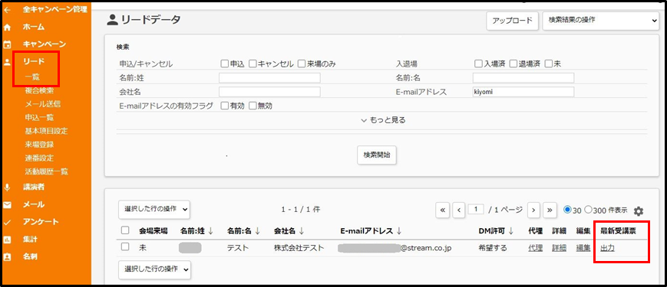Click the envelope icon beside メール
Viewport: 667px width, 287px height.
(7, 205)
